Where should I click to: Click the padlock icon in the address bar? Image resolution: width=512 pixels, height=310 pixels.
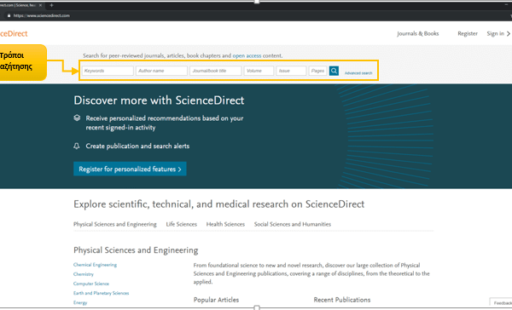tap(9, 15)
